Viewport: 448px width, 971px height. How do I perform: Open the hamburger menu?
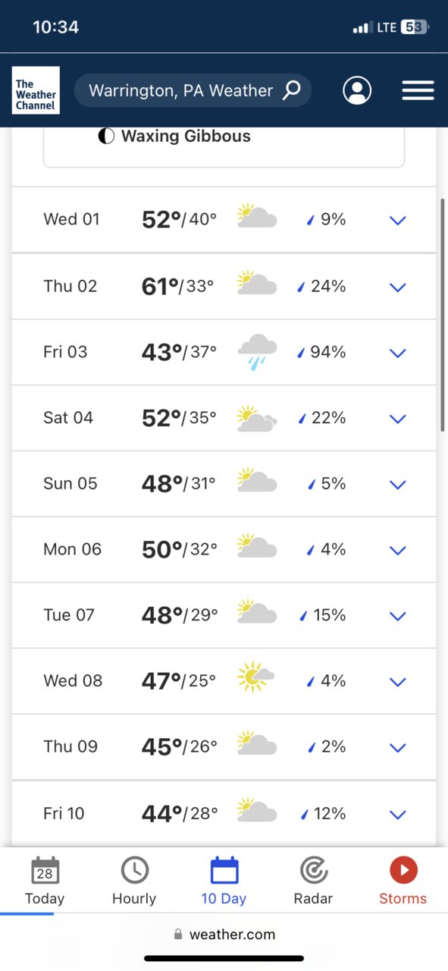[418, 90]
